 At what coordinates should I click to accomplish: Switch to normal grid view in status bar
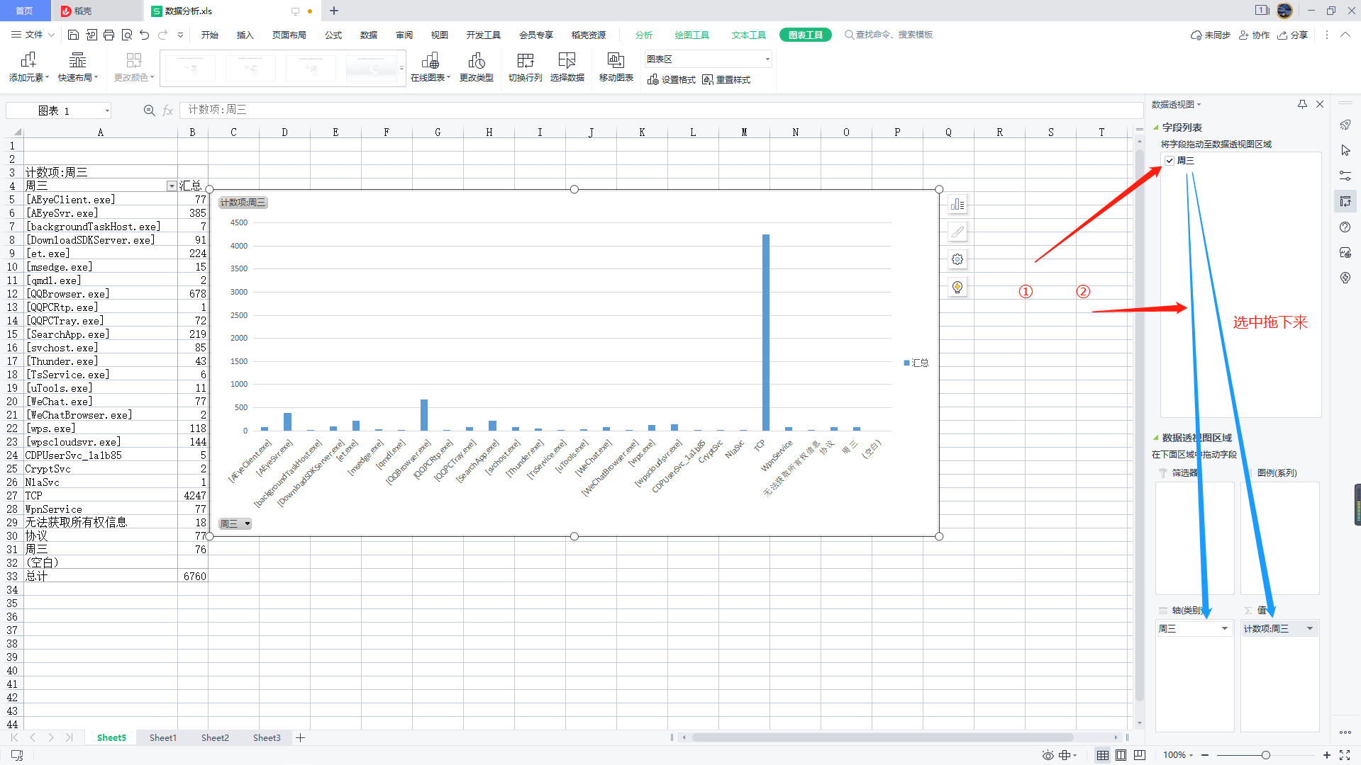(x=1103, y=755)
